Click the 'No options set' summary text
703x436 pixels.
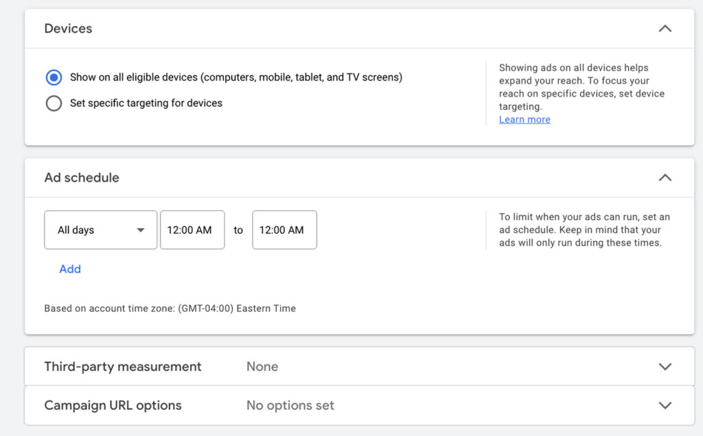click(290, 405)
